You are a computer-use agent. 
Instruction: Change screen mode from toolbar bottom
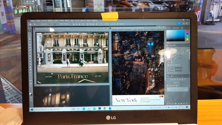pyautogui.click(x=31, y=100)
